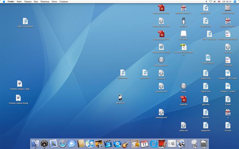
Task: Launch Safari from the Dock
Action: (x=63, y=144)
